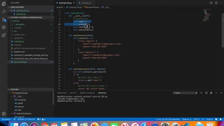Synchronize changes via status bar sync icon
This screenshot has width=224, height=126.
click(14, 119)
